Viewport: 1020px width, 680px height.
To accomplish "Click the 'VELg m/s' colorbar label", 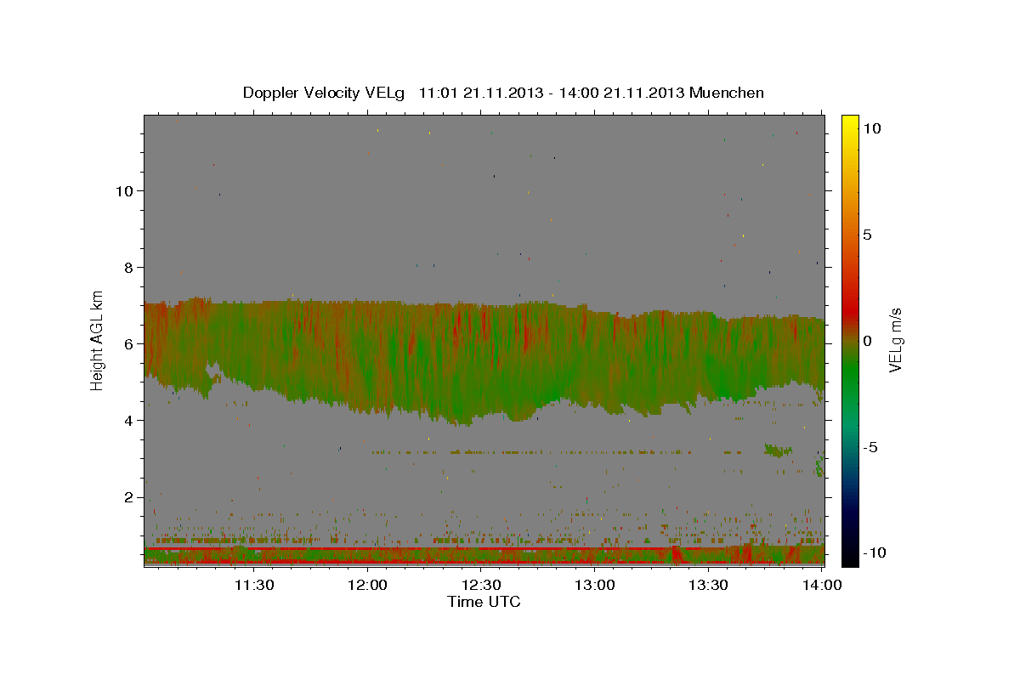I will click(895, 340).
